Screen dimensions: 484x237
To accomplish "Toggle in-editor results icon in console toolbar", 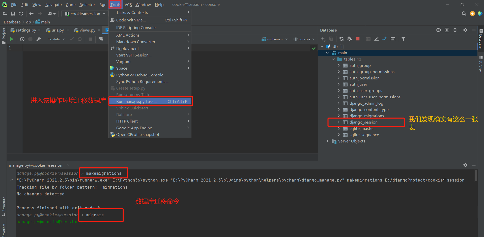I will (101, 39).
